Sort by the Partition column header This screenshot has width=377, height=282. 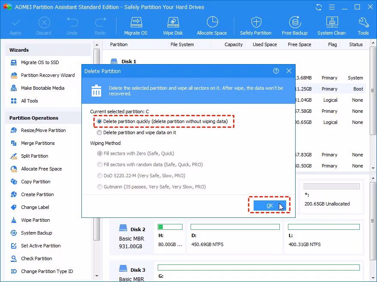(119, 44)
